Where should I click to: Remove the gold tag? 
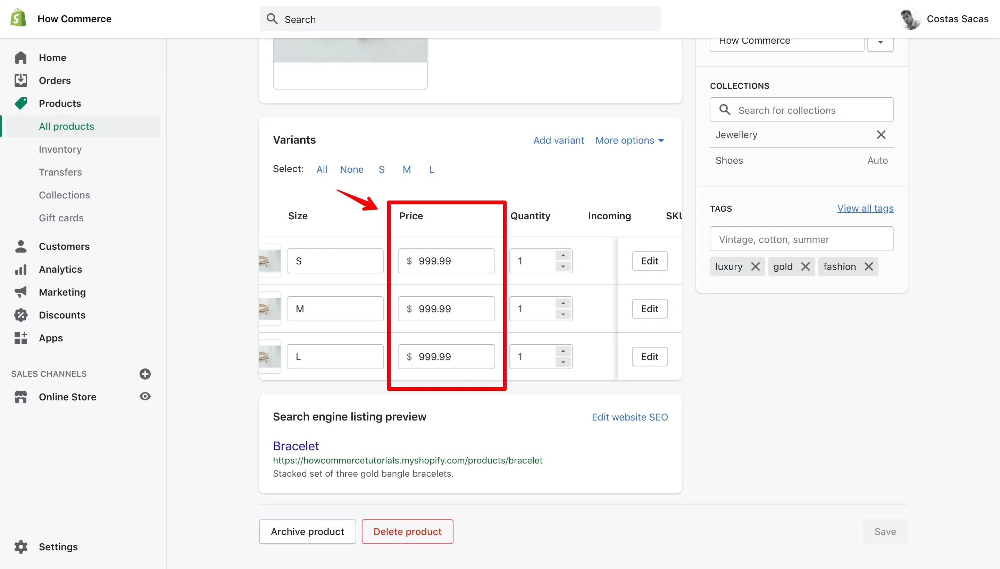[x=805, y=266]
